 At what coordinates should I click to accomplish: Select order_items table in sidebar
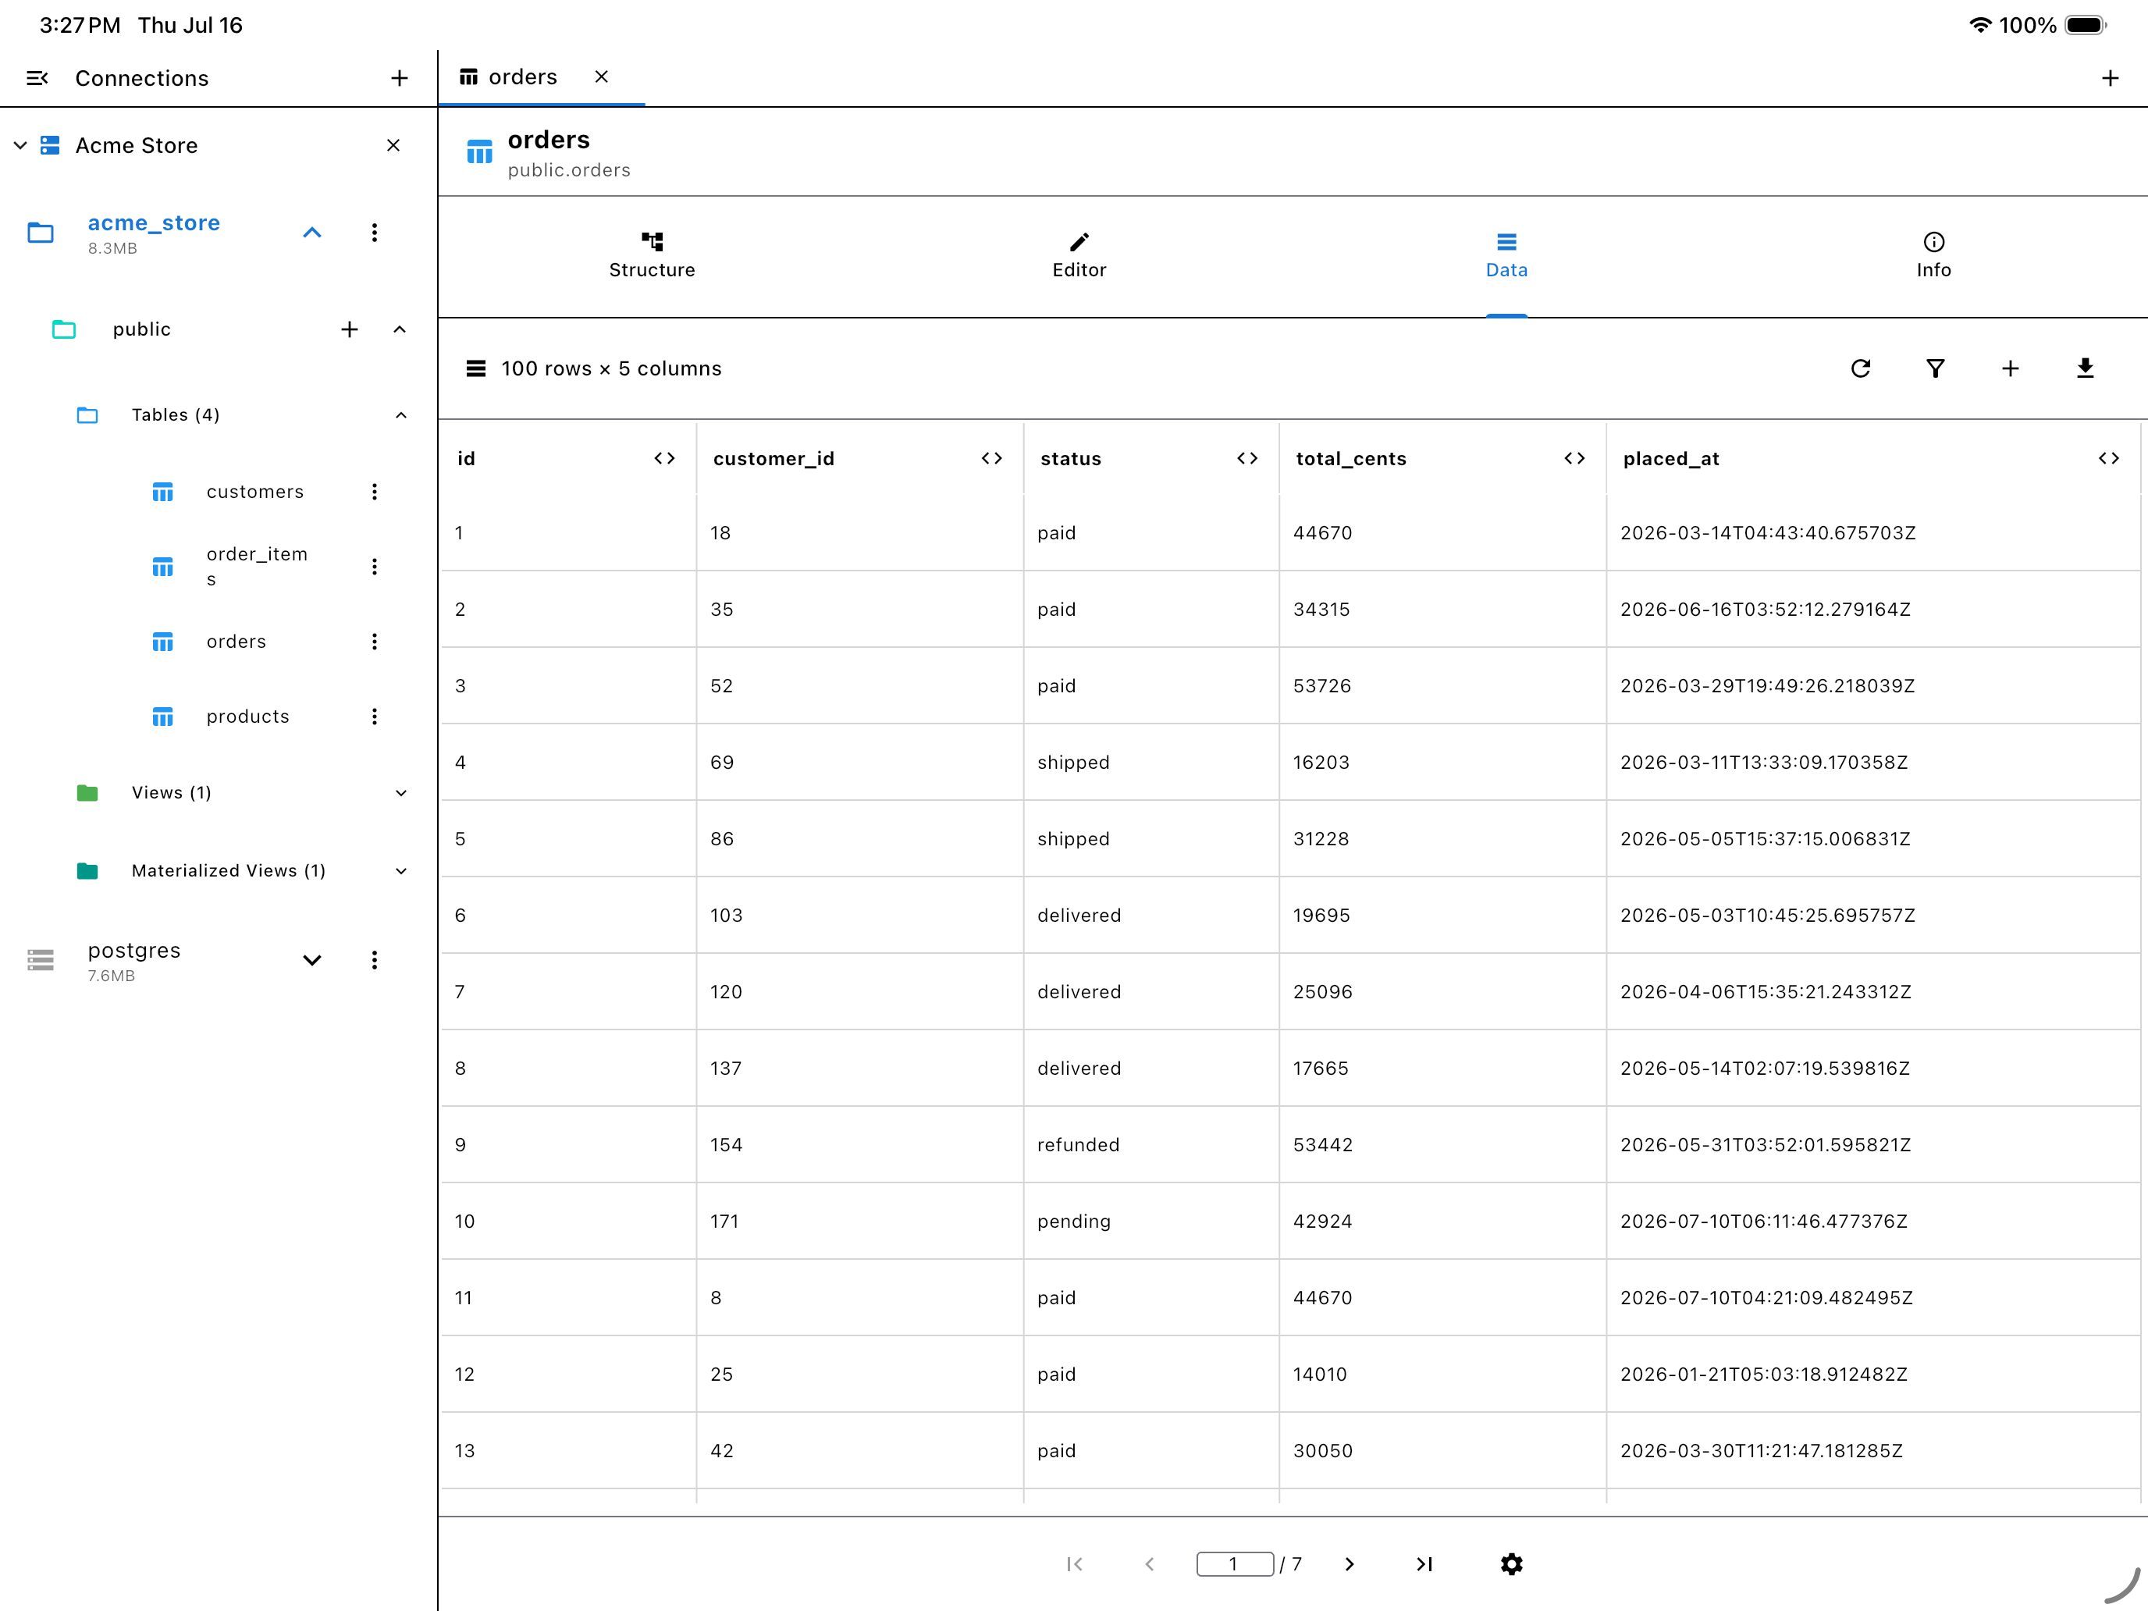click(x=258, y=567)
